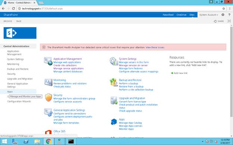This screenshot has width=233, height=145.
Task: Open the help question mark icon
Action: click(x=229, y=14)
